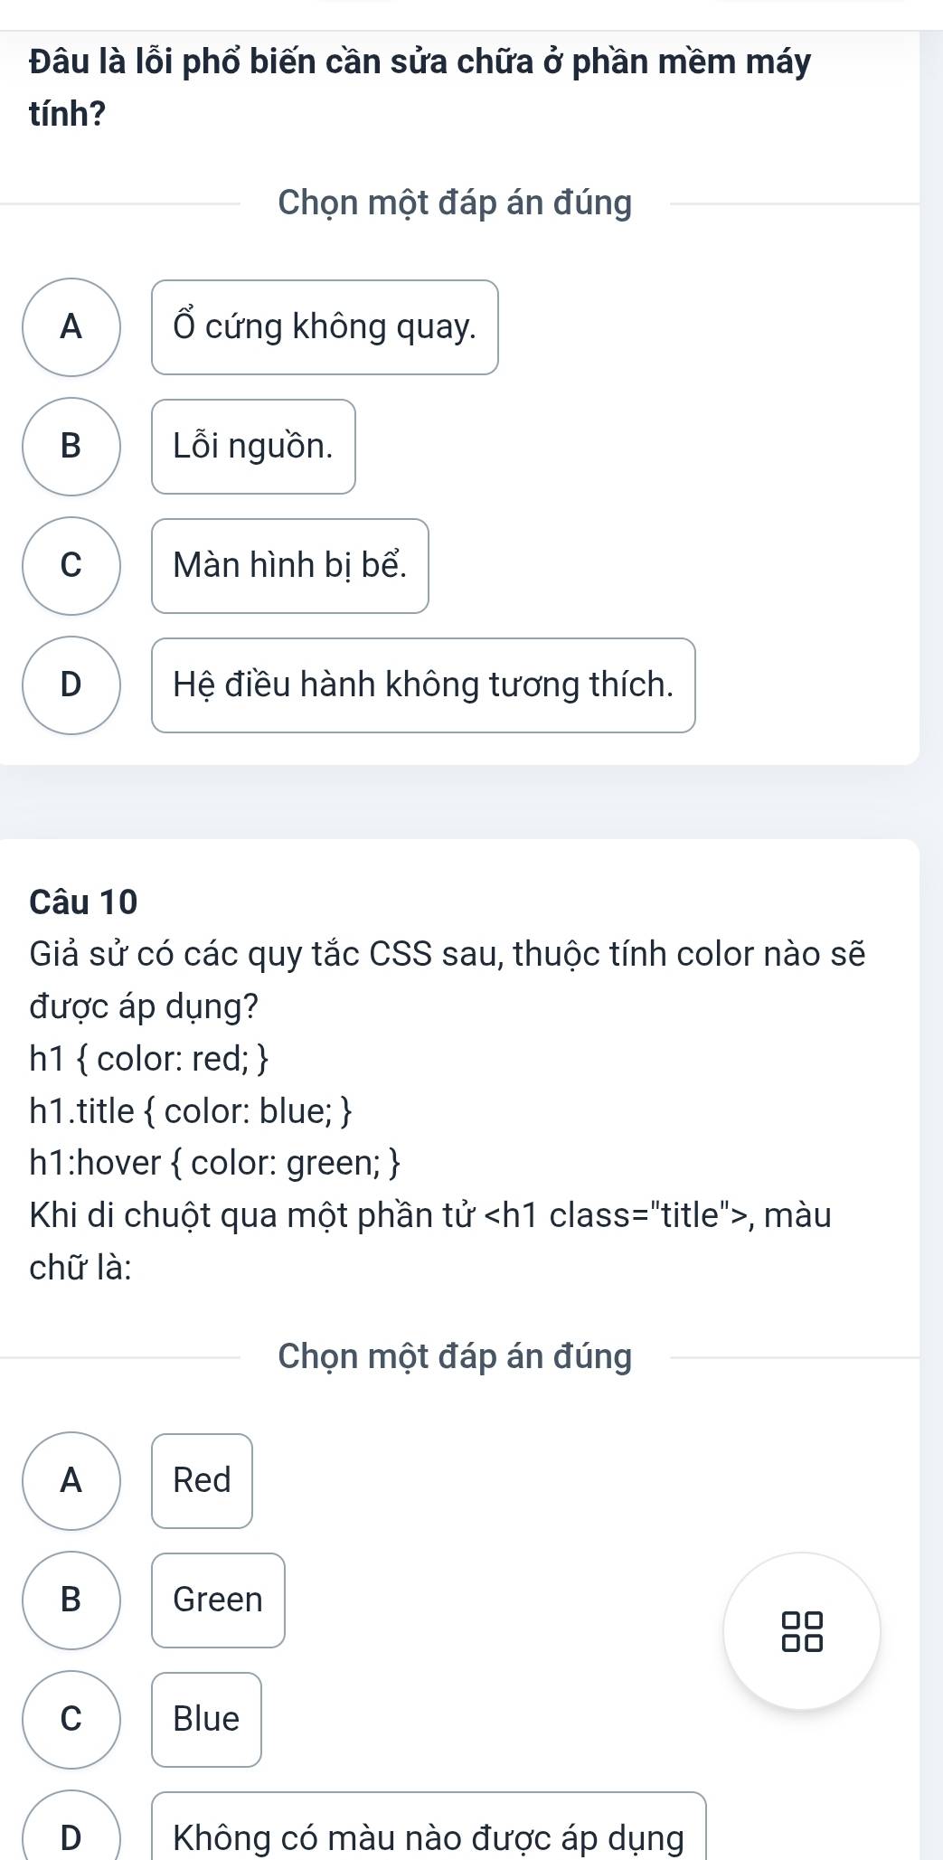Pick the 'Red' answer option
Image resolution: width=943 pixels, height=1860 pixels.
pos(202,1480)
